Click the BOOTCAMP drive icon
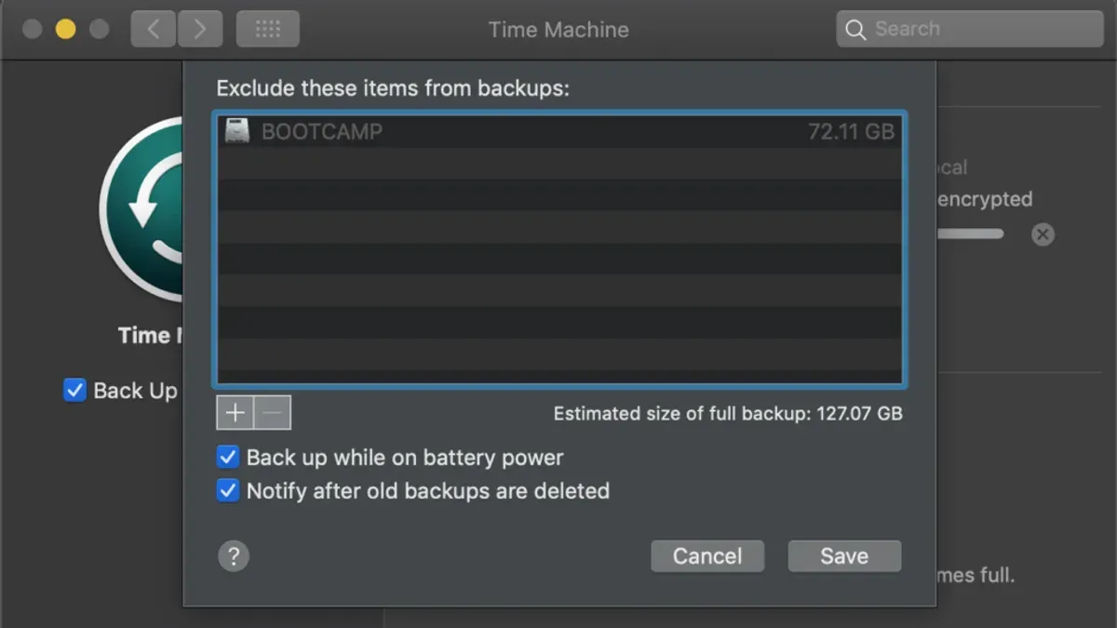The height and width of the screenshot is (628, 1117). 237,131
